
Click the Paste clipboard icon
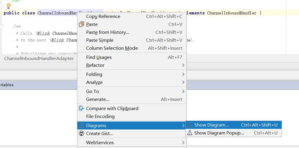[81, 24]
